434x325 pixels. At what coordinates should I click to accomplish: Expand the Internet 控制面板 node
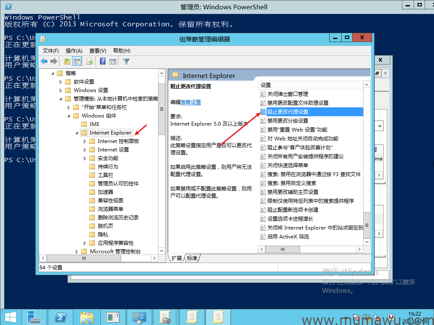pyautogui.click(x=85, y=141)
